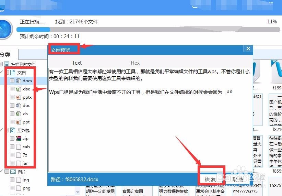Click the xlsx spreadsheet file icon
The image size is (282, 196).
[19, 89]
